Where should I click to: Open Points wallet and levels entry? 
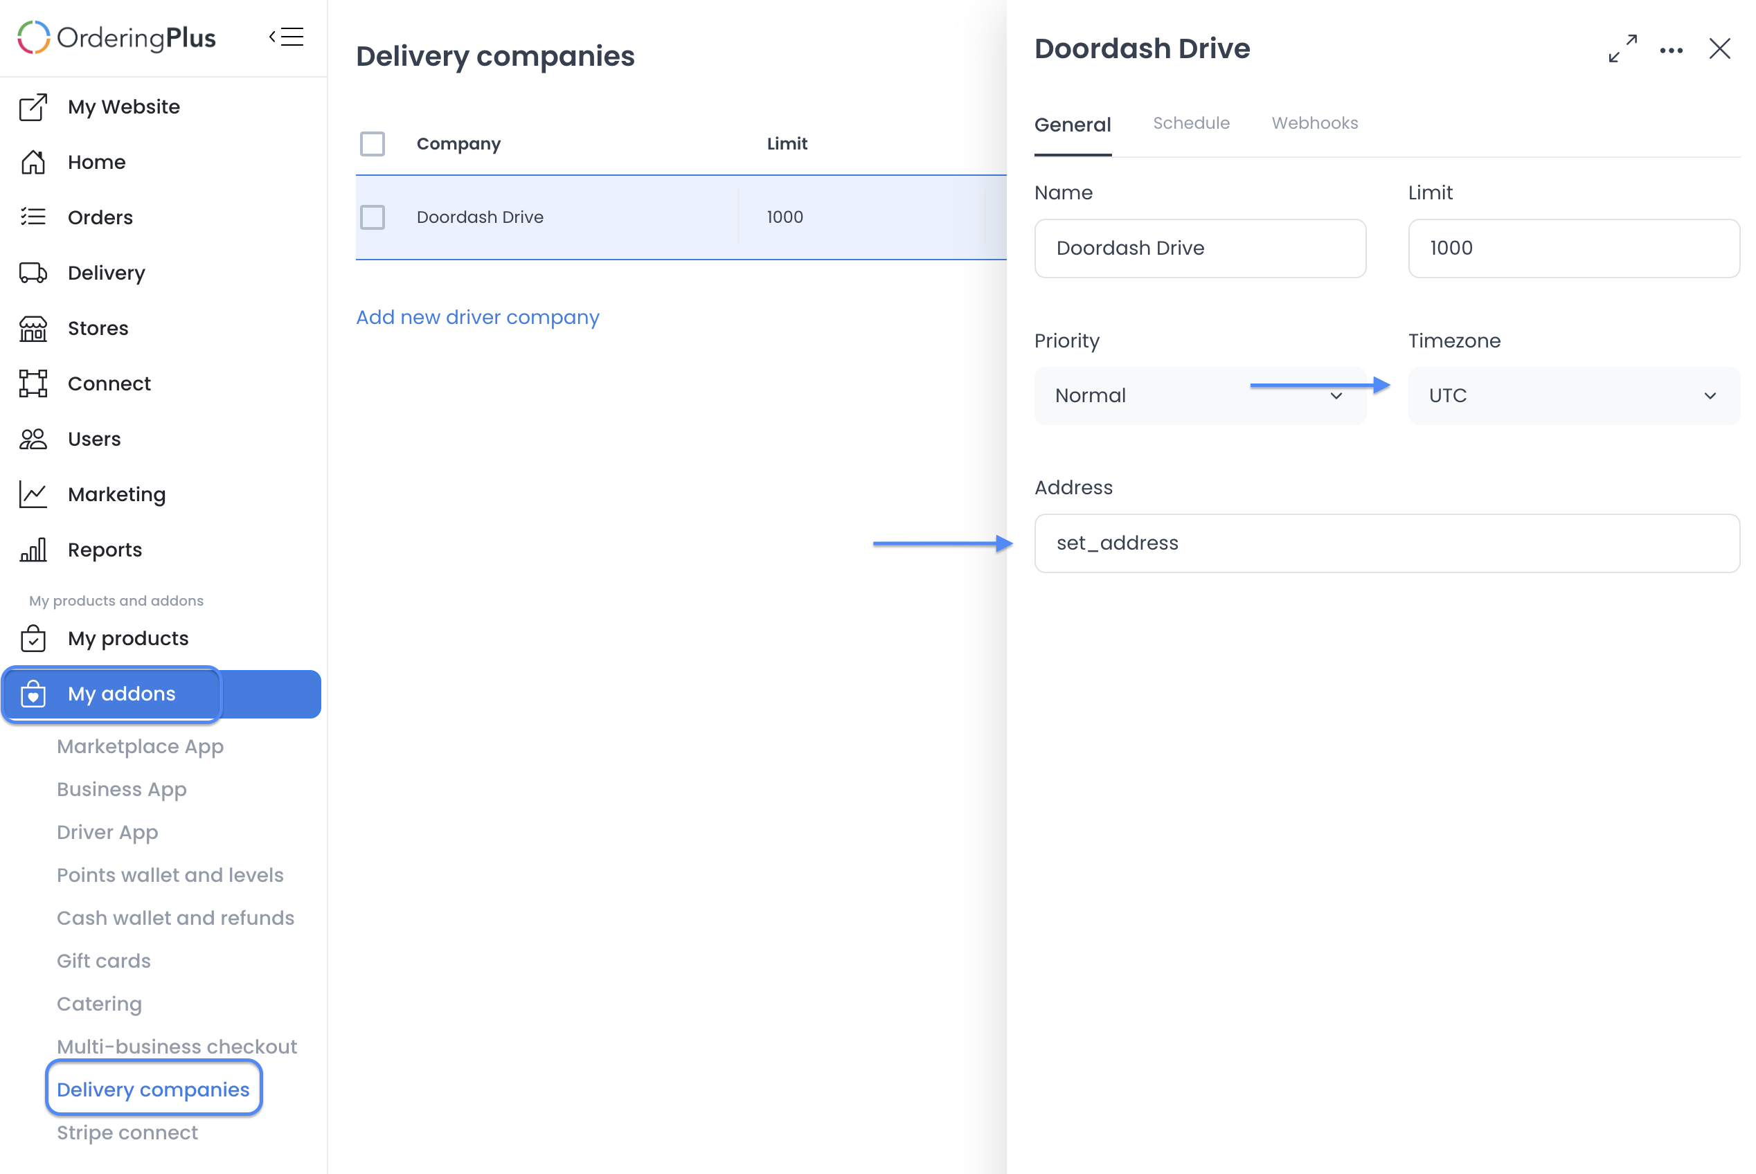coord(170,875)
